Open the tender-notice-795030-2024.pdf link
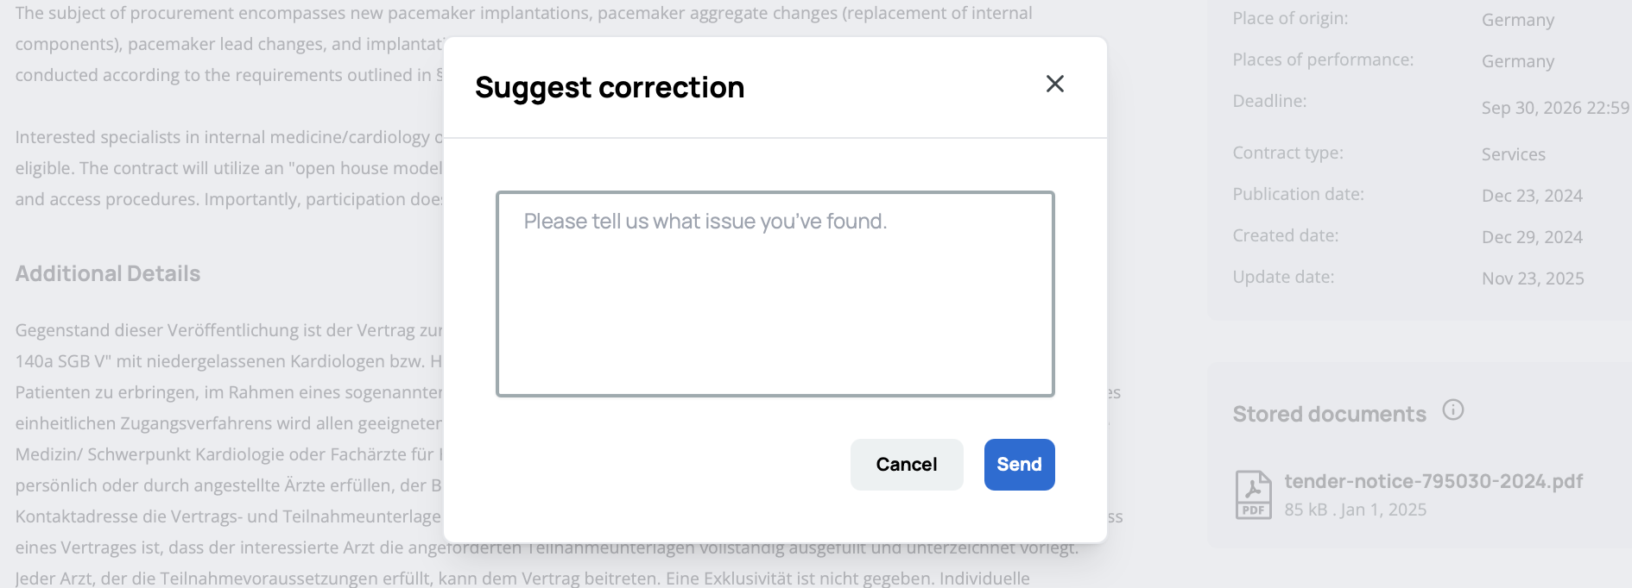 (1433, 481)
